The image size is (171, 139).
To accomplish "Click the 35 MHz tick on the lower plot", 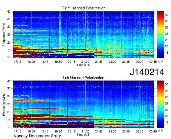I will click(9, 88).
